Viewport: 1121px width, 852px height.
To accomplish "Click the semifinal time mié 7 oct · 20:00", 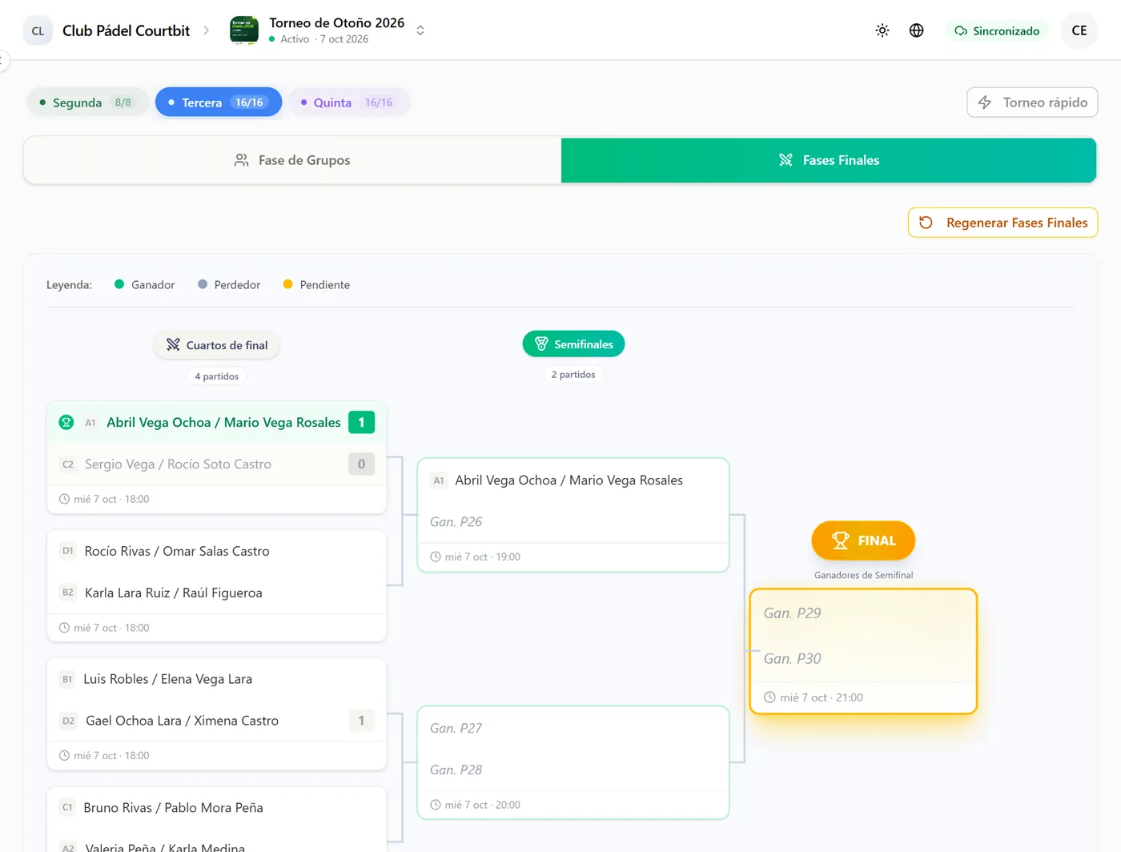I will pyautogui.click(x=482, y=806).
